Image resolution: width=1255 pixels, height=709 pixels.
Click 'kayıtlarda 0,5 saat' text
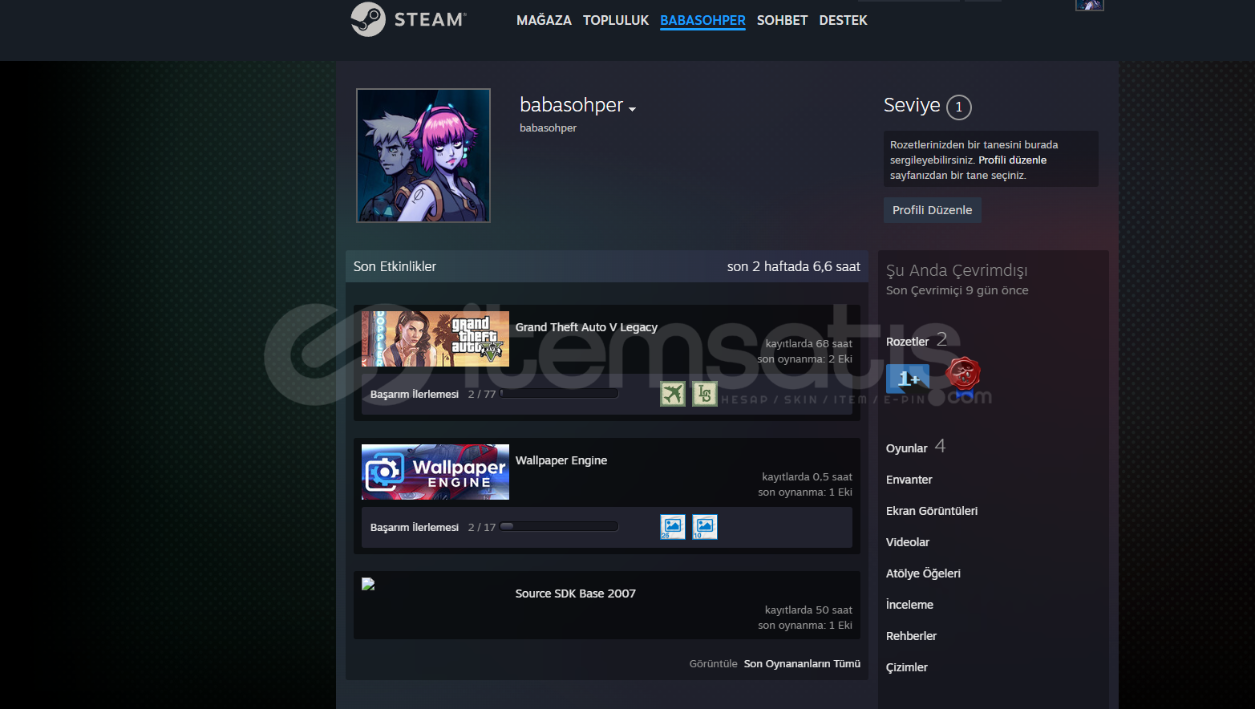(x=807, y=476)
